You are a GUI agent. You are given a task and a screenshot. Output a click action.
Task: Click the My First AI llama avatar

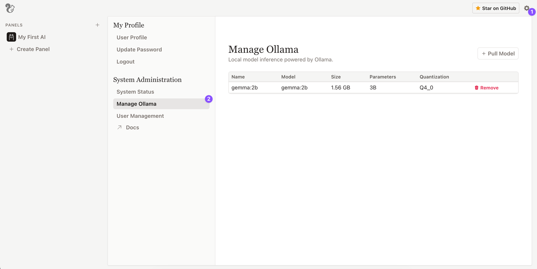pos(11,37)
